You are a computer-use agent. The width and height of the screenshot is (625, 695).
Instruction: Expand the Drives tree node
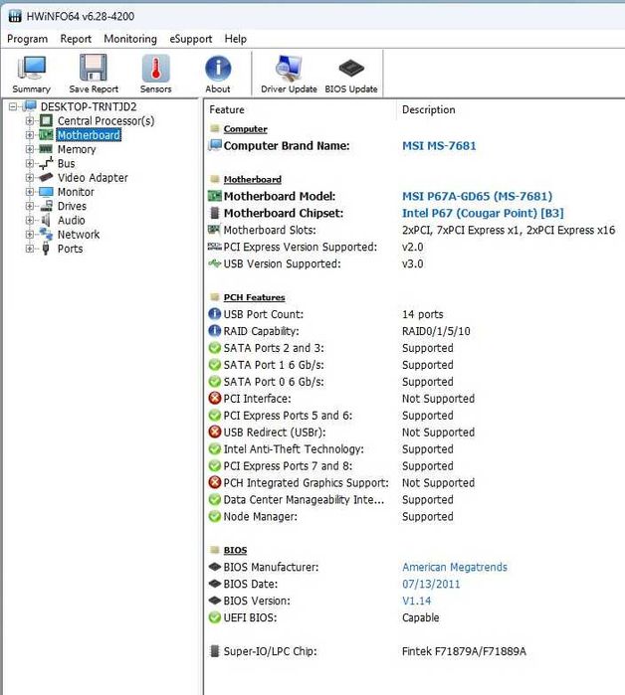click(x=30, y=207)
